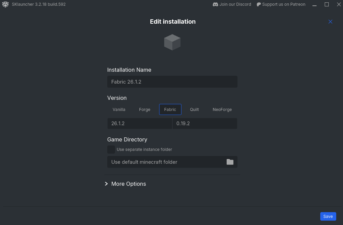
Task: Open the folder browser icon
Action: pyautogui.click(x=230, y=162)
